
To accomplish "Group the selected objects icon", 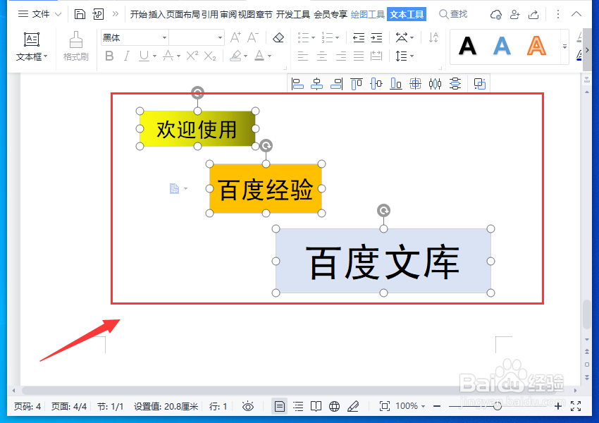I will [479, 84].
